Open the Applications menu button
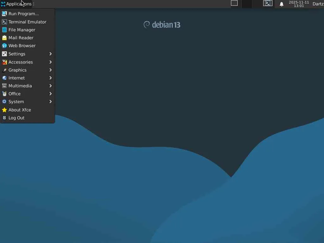The width and height of the screenshot is (324, 243). pos(16,4)
